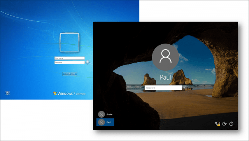Click Paul's small avatar in user list

coord(101,122)
